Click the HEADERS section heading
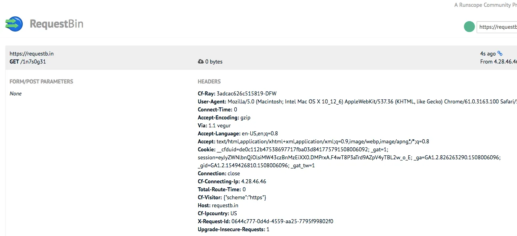Viewport: 517px width, 236px height. coord(209,81)
